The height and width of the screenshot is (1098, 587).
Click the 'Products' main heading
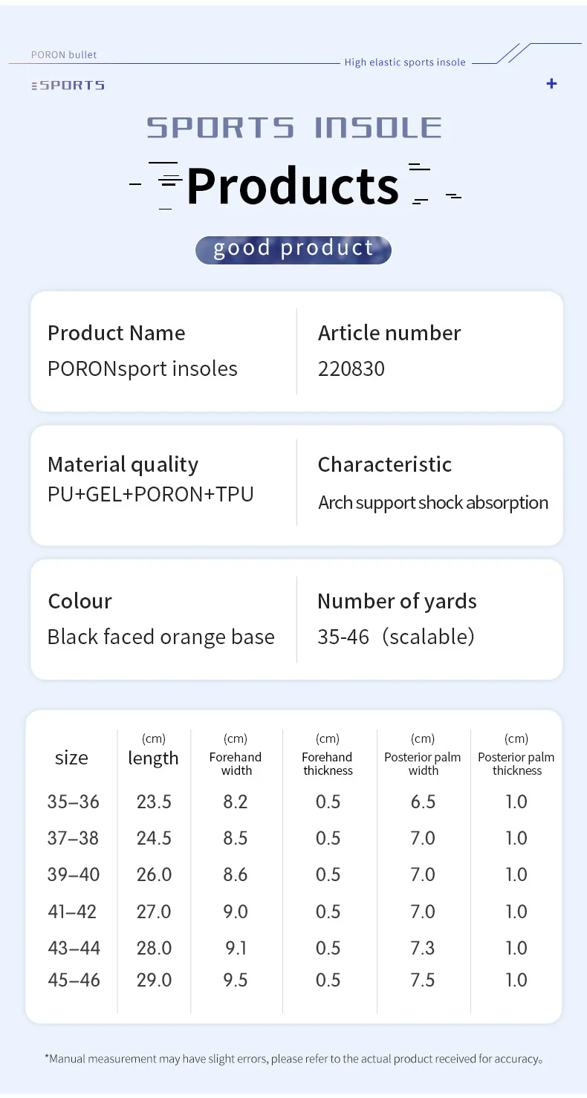click(x=293, y=186)
